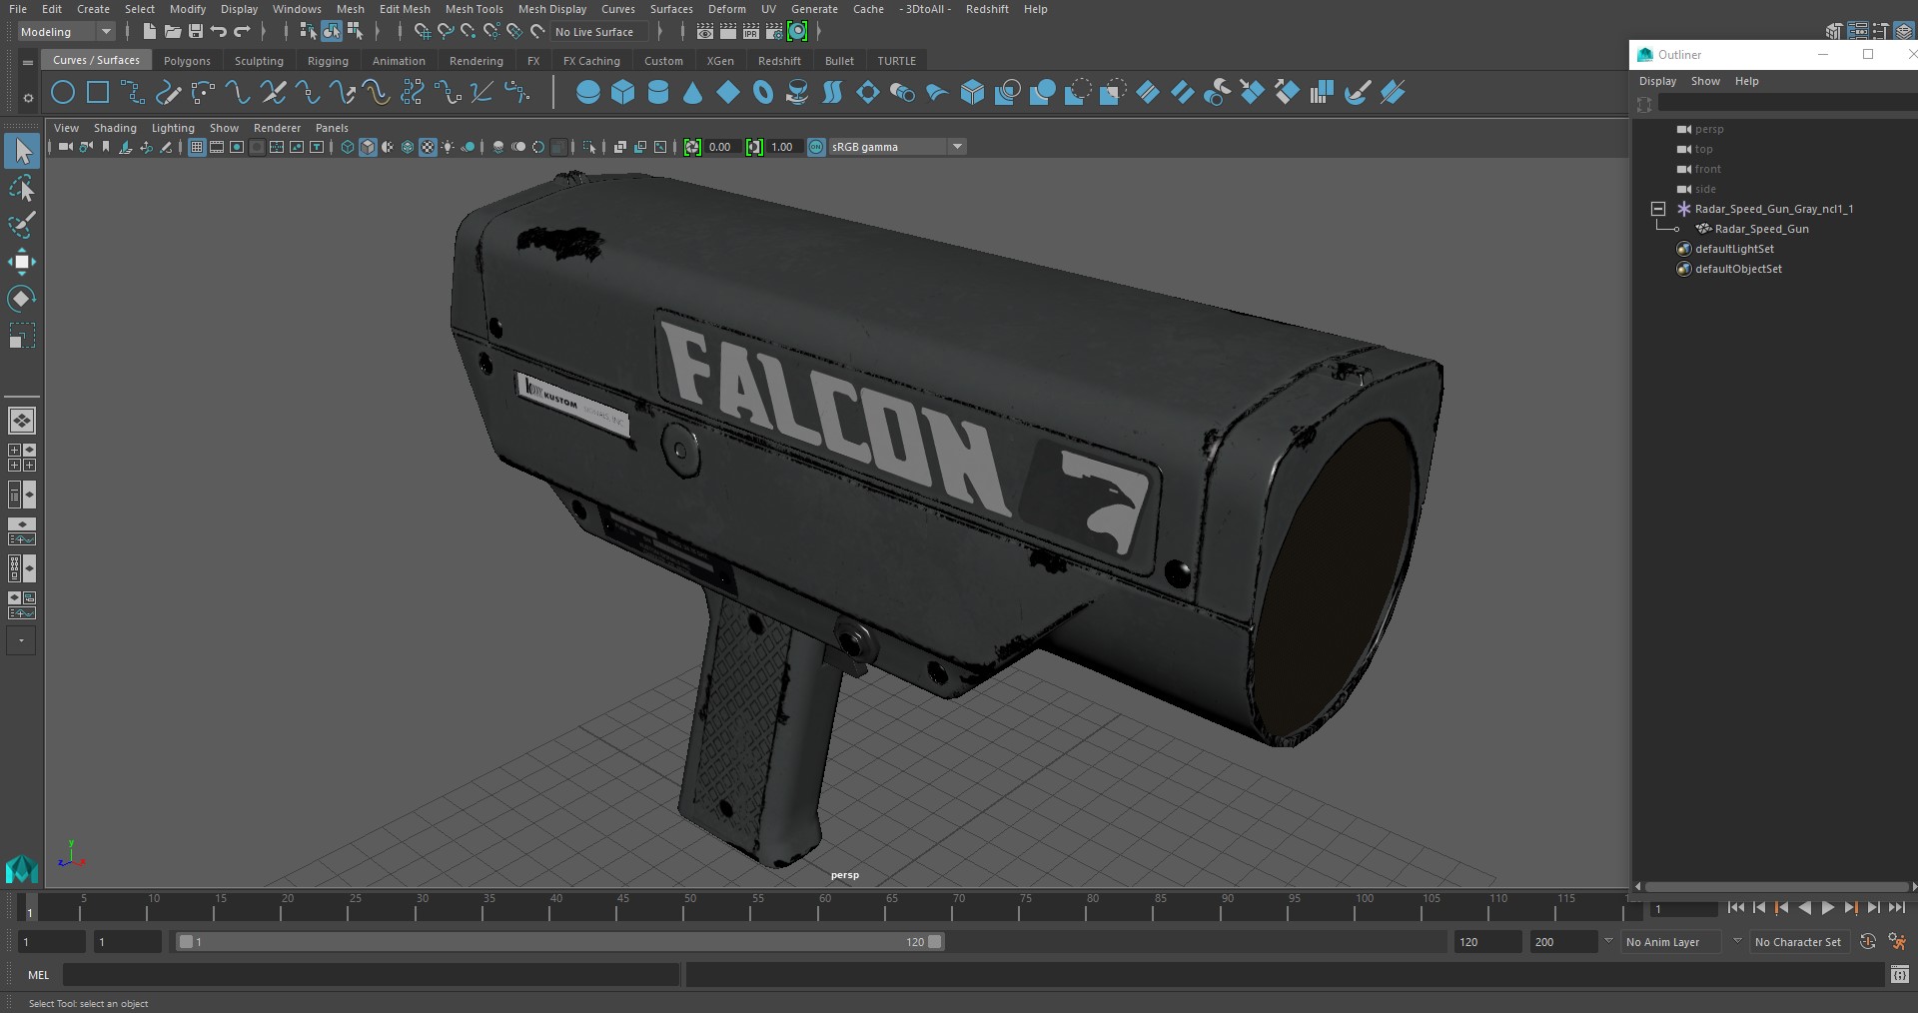Create a new scene file
The image size is (1918, 1013).
(149, 32)
